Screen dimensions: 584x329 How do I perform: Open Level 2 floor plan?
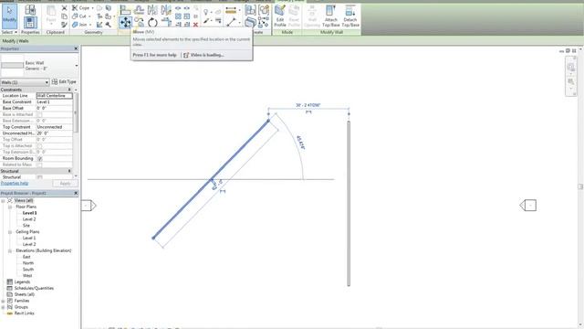[x=29, y=219]
